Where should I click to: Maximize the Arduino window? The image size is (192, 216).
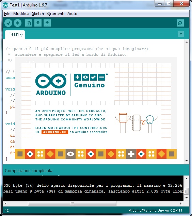(169, 4)
